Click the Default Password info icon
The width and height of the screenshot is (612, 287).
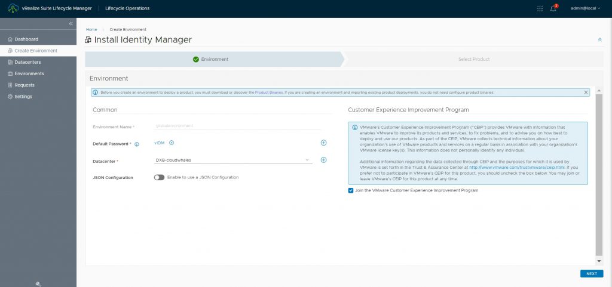coord(137,144)
